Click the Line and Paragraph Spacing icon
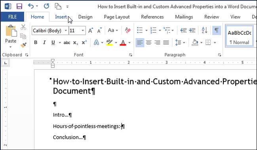257x150 pixels. coord(178,43)
